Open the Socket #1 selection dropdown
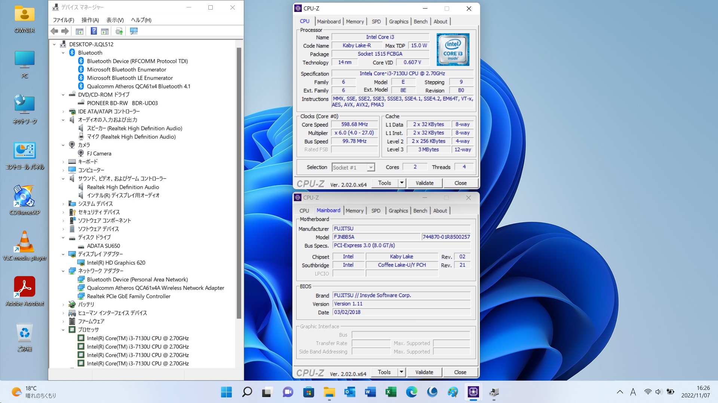718x403 pixels. pos(371,168)
